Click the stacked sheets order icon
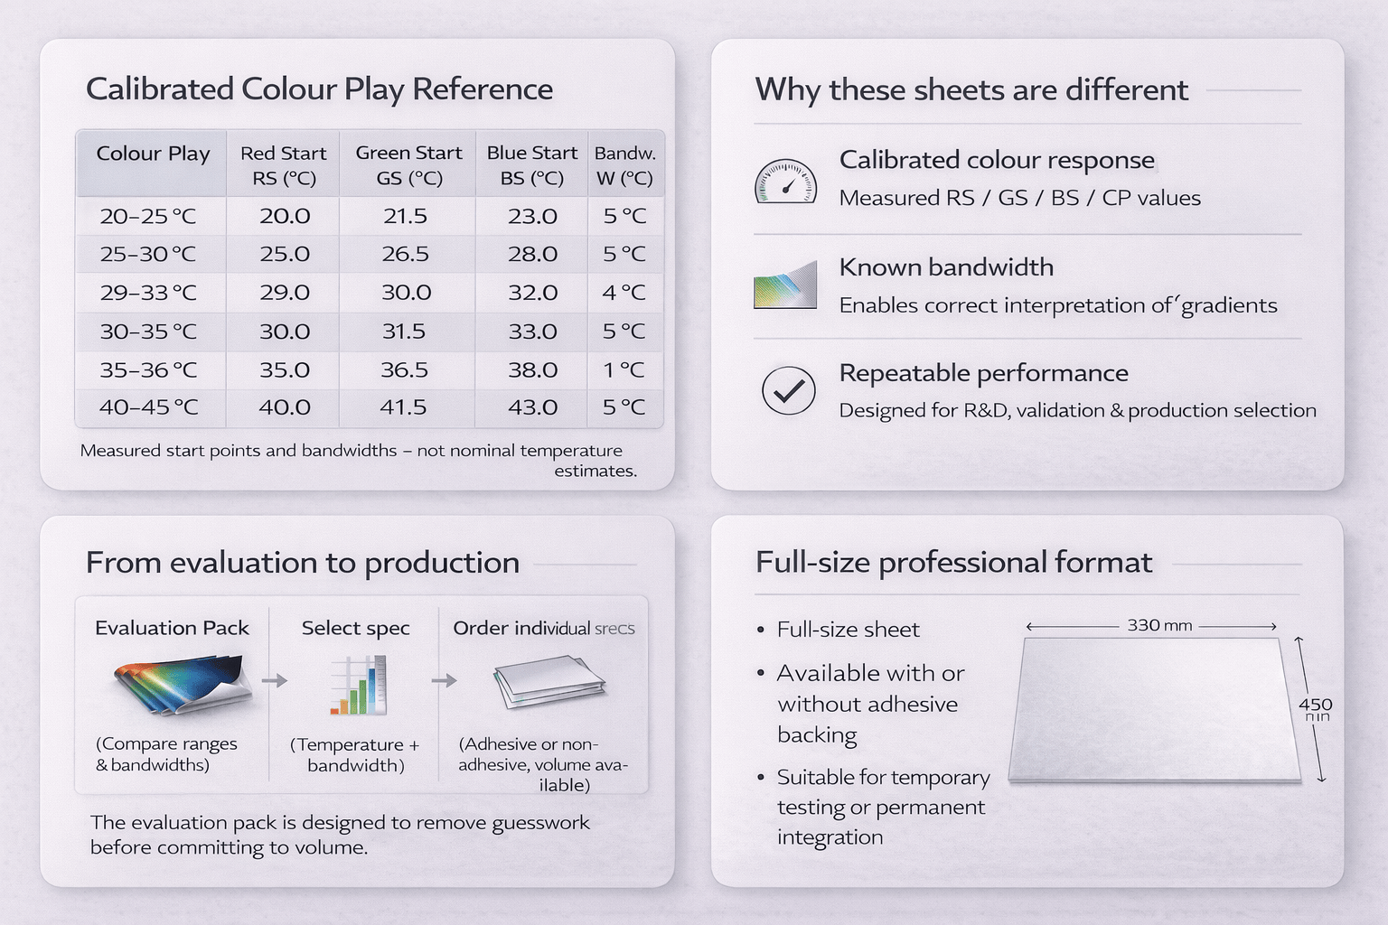The image size is (1388, 925). (x=549, y=684)
